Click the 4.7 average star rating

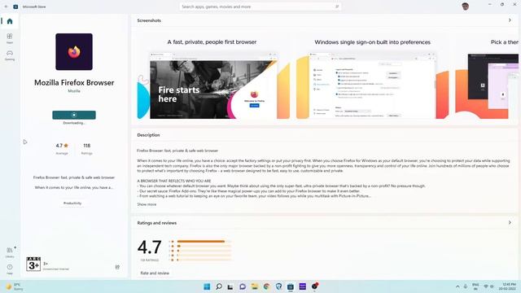point(62,149)
